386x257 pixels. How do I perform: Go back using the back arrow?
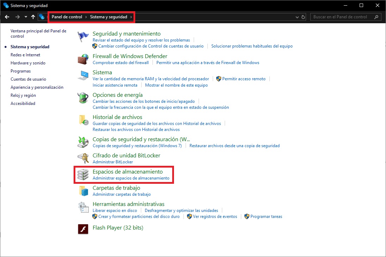(7, 17)
